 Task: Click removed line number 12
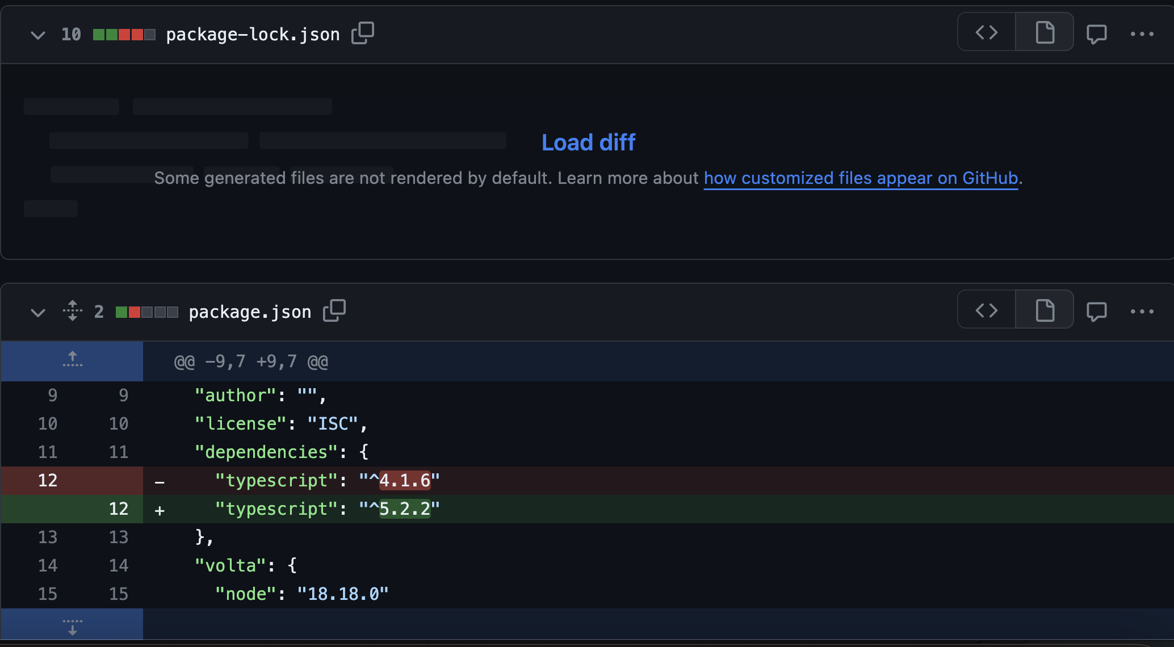pos(48,481)
